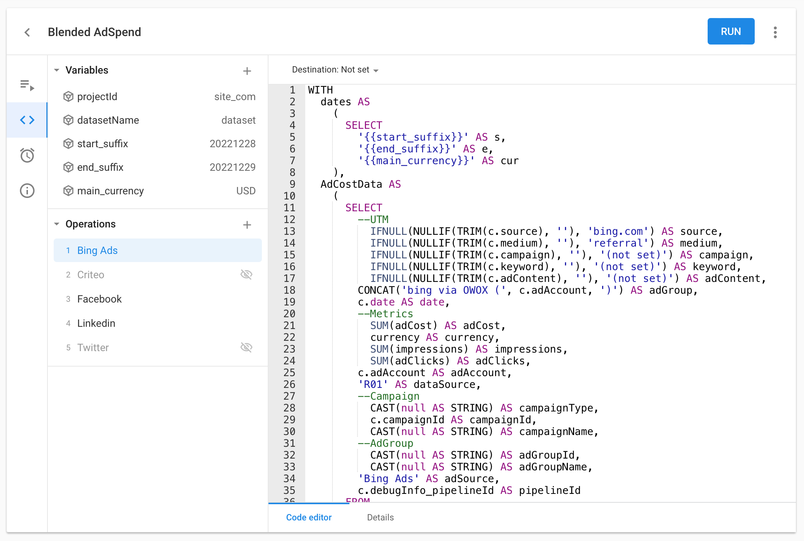The image size is (804, 541).
Task: Open the run list sidebar icon
Action: point(27,85)
